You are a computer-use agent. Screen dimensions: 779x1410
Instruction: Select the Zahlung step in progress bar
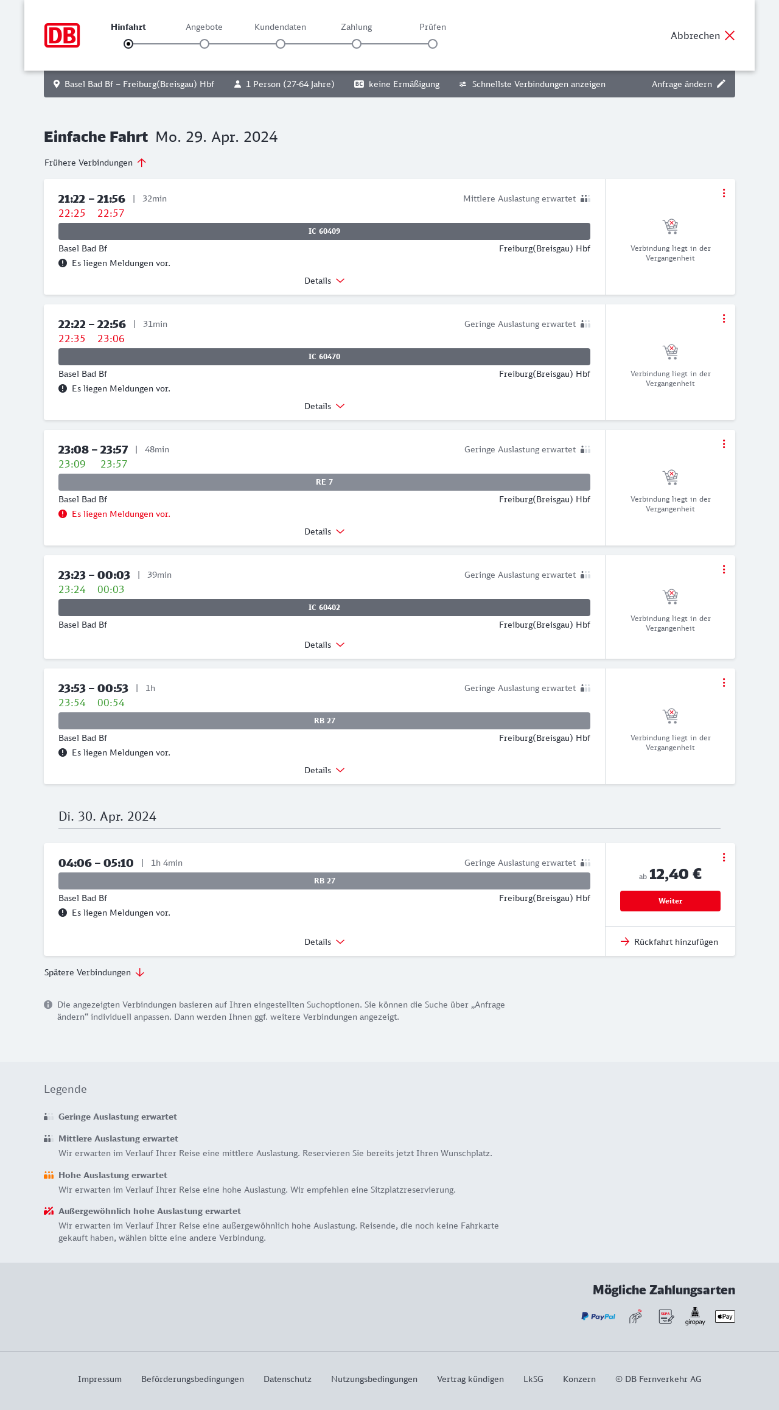click(x=357, y=44)
